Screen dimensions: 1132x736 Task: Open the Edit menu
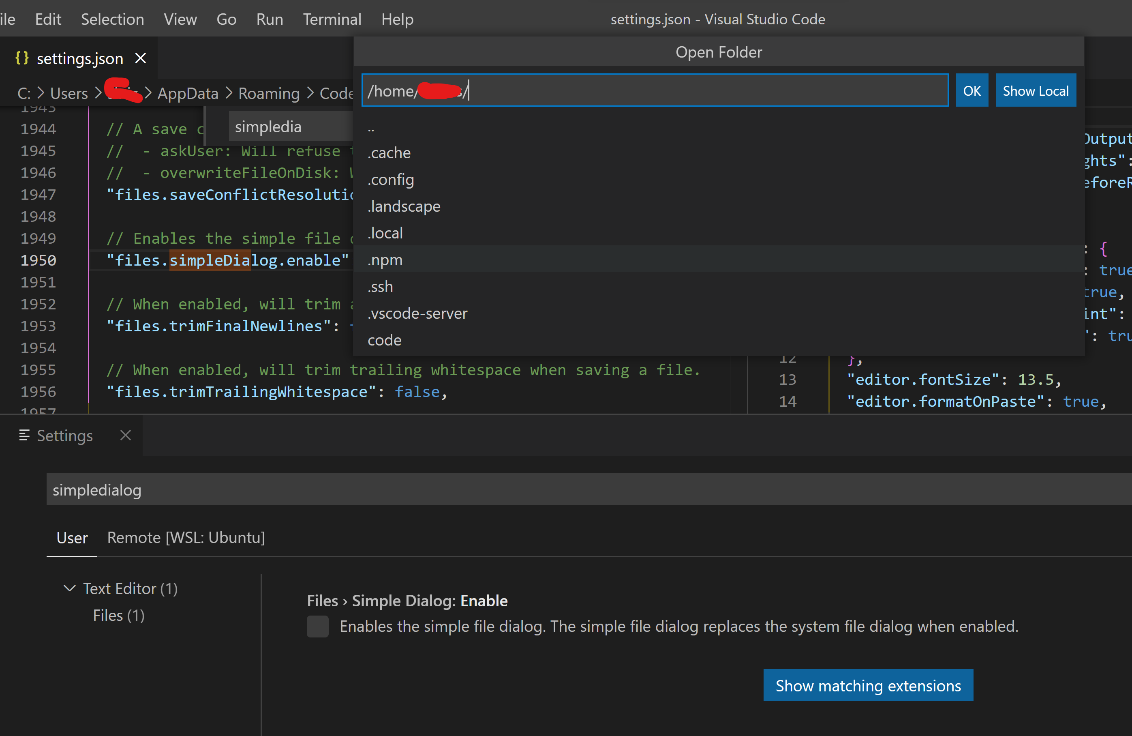48,19
